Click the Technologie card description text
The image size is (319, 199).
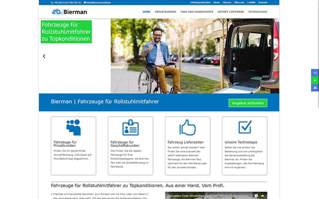pyautogui.click(x=244, y=157)
